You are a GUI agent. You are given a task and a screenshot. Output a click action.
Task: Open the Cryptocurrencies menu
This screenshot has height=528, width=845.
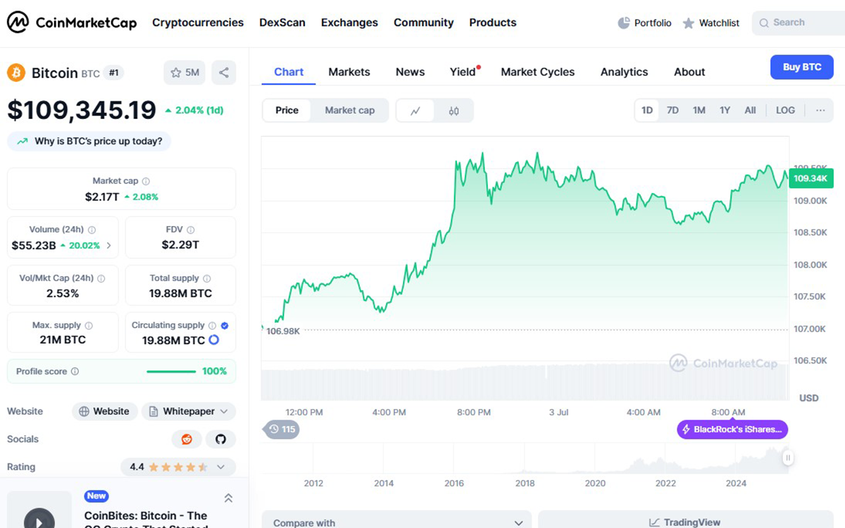198,23
